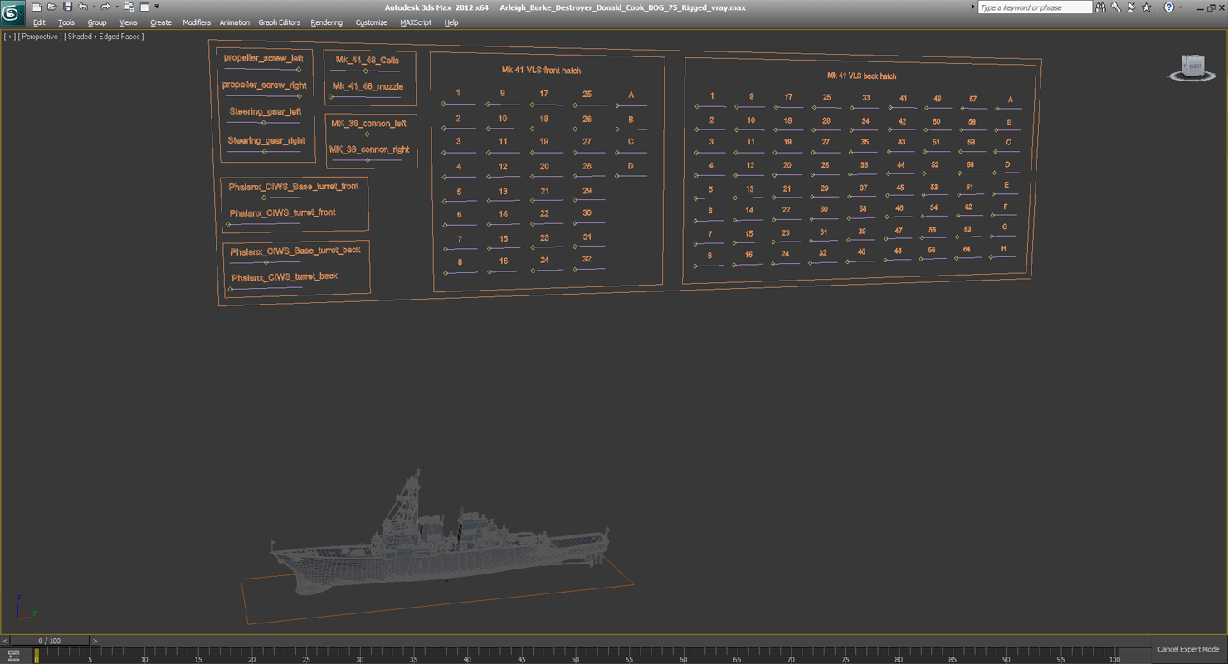
Task: Click the propeller_screw_right label
Action: (x=264, y=85)
